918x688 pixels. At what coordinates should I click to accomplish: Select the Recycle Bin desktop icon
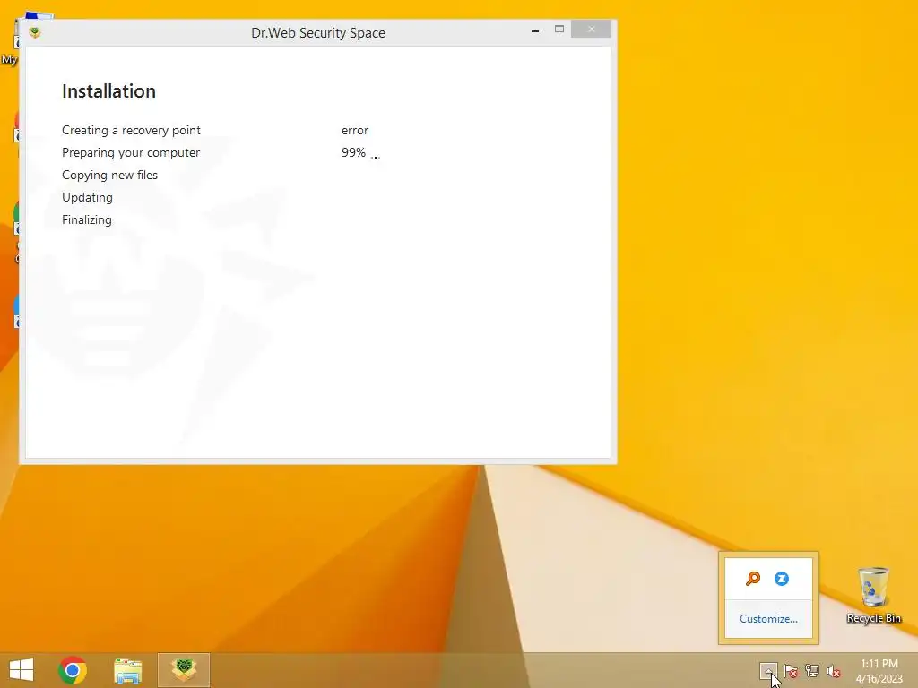[873, 595]
